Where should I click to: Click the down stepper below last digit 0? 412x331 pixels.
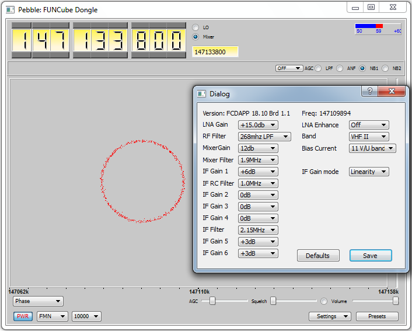[x=176, y=55]
